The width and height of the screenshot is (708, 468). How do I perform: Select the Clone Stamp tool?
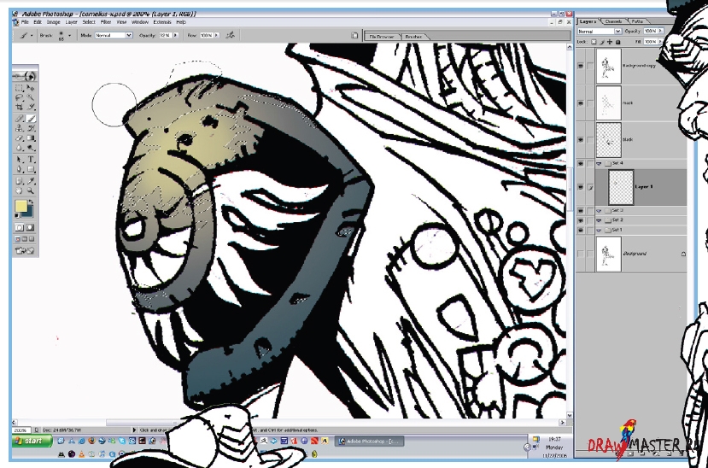click(20, 128)
